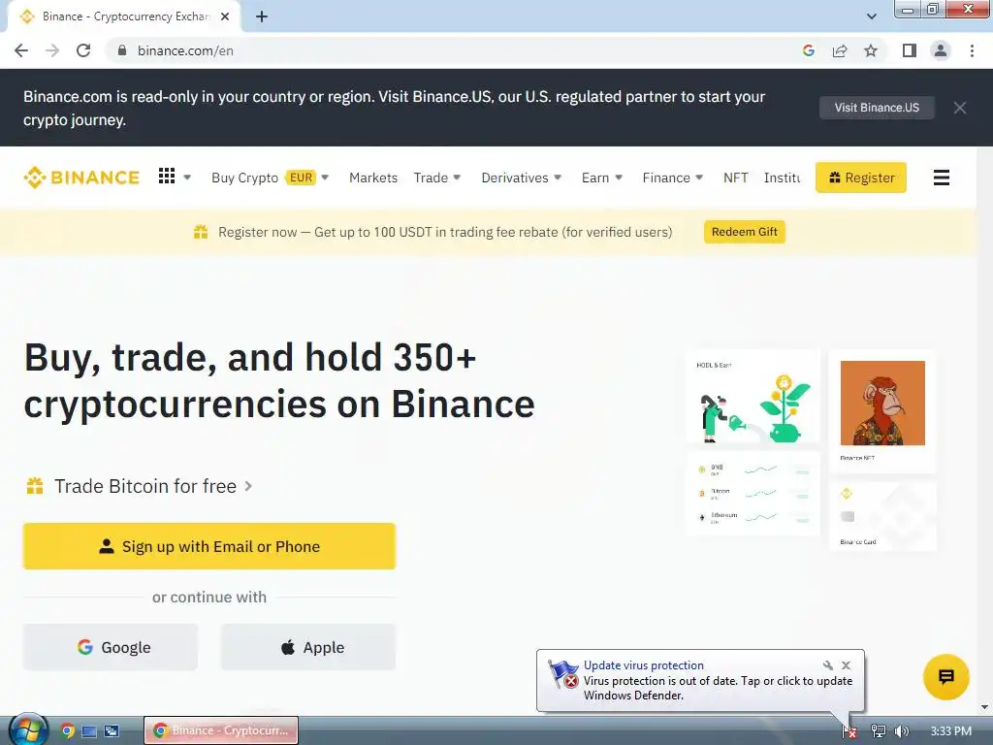Toggle the browser side panel

(910, 50)
